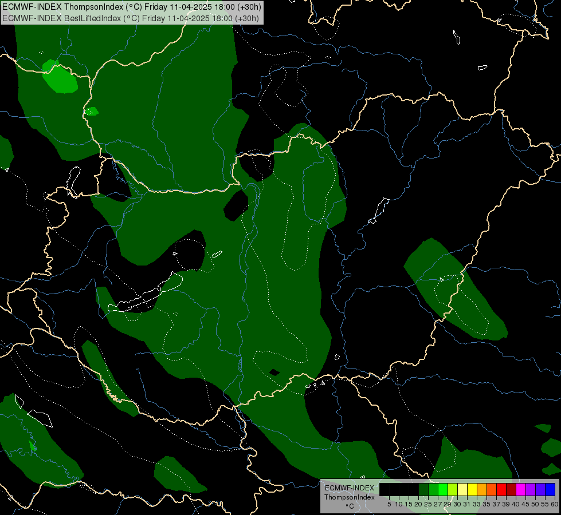Image resolution: width=561 pixels, height=515 pixels.
Task: Select the bright green 27-29 legend swatch
Action: (x=442, y=489)
